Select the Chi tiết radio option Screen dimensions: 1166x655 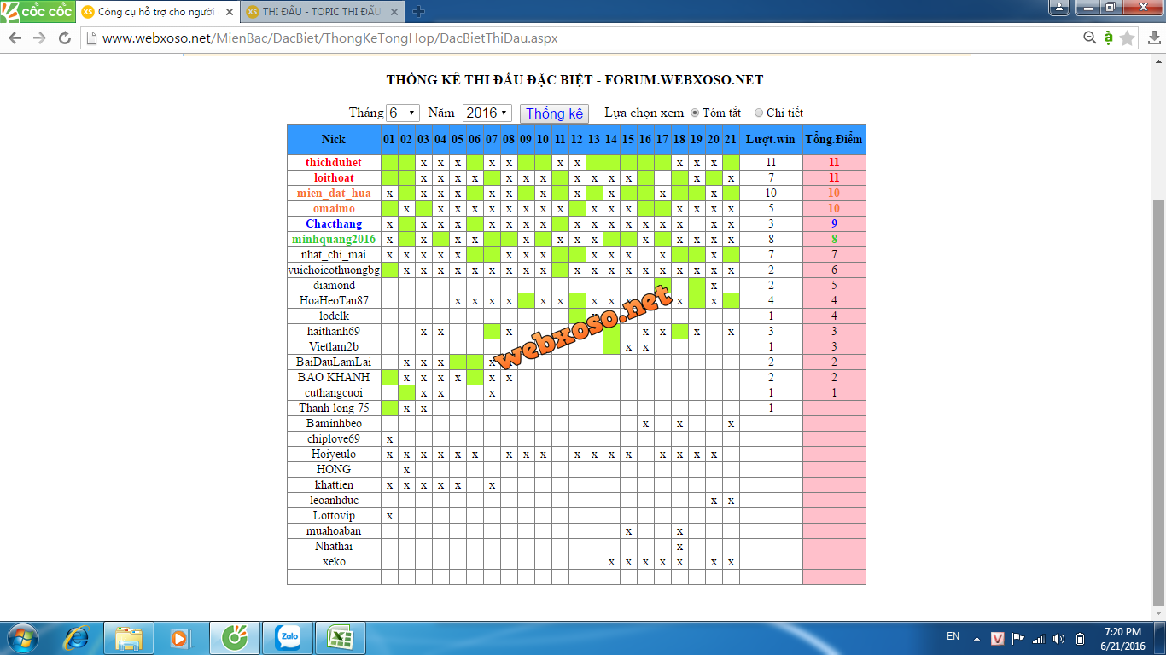coord(759,113)
